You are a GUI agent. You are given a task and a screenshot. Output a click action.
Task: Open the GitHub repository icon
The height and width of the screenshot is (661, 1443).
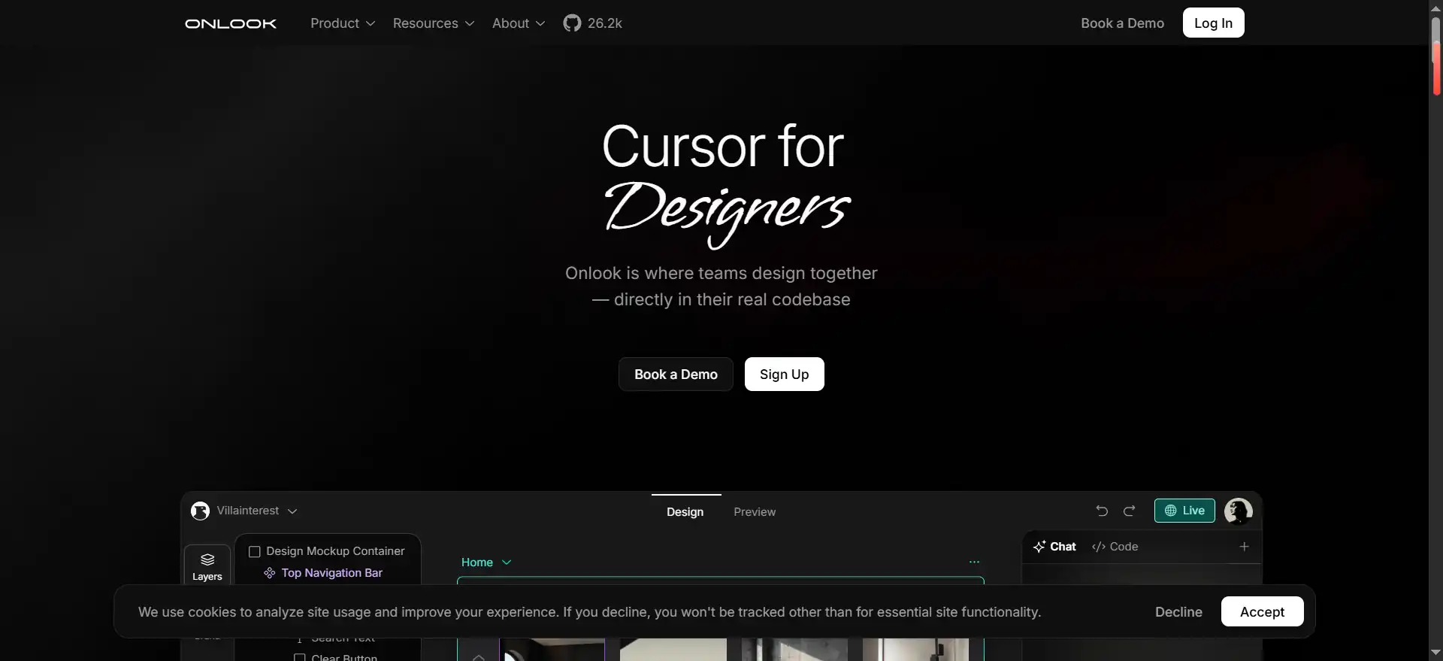tap(572, 23)
